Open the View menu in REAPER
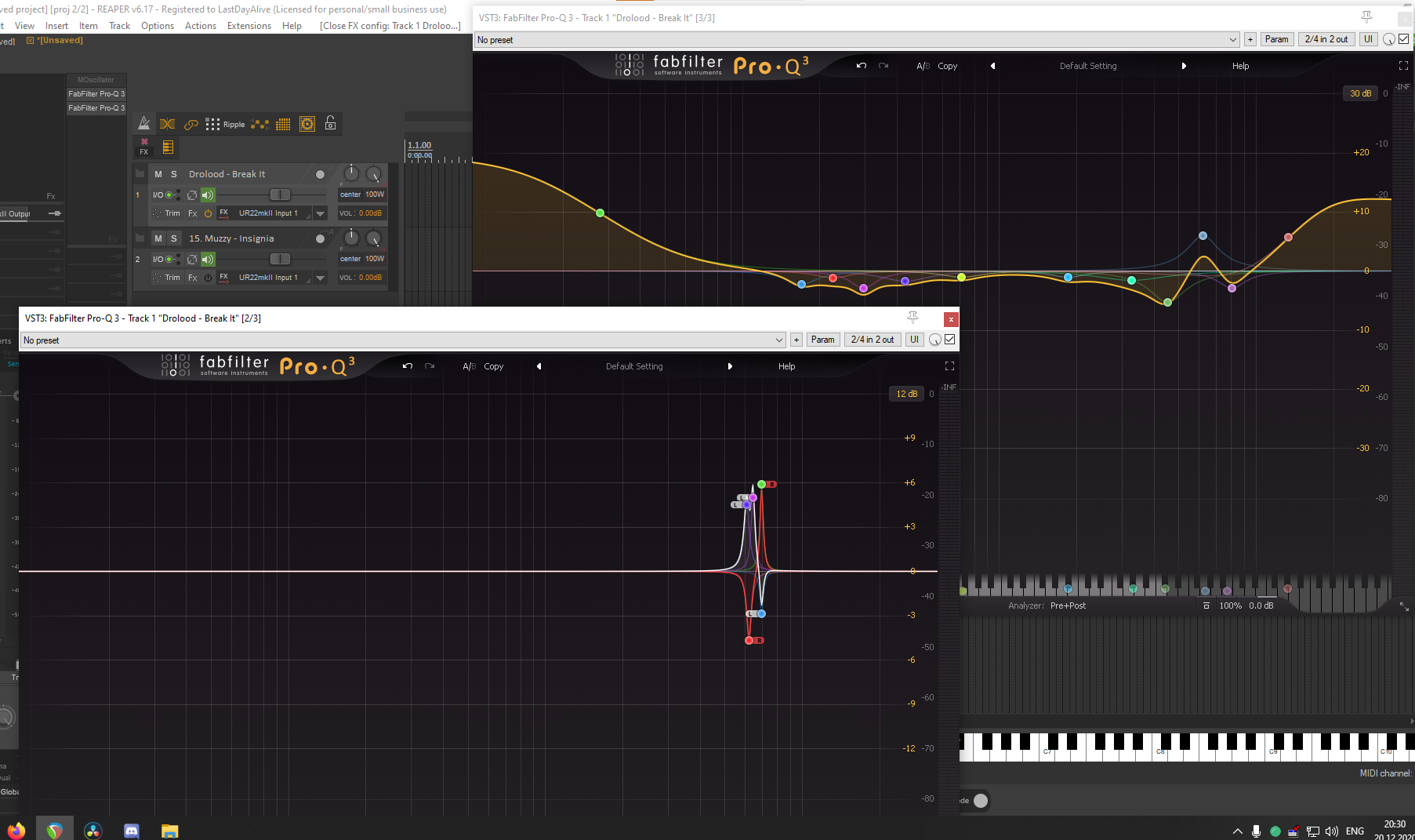Viewport: 1415px width, 840px height. 24,26
